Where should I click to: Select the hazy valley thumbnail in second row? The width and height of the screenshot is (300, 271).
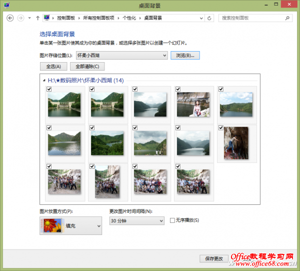click(193, 143)
